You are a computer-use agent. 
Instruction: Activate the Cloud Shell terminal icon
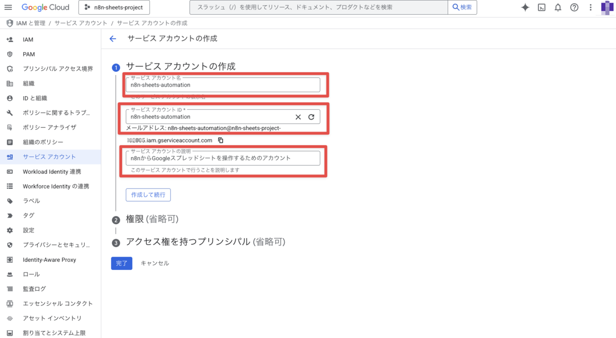(x=542, y=7)
